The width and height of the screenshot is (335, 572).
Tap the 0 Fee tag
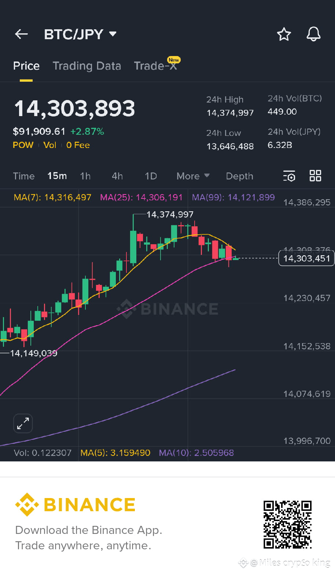(x=78, y=145)
